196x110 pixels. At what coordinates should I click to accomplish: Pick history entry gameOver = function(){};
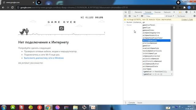pyautogui.click(x=156, y=71)
